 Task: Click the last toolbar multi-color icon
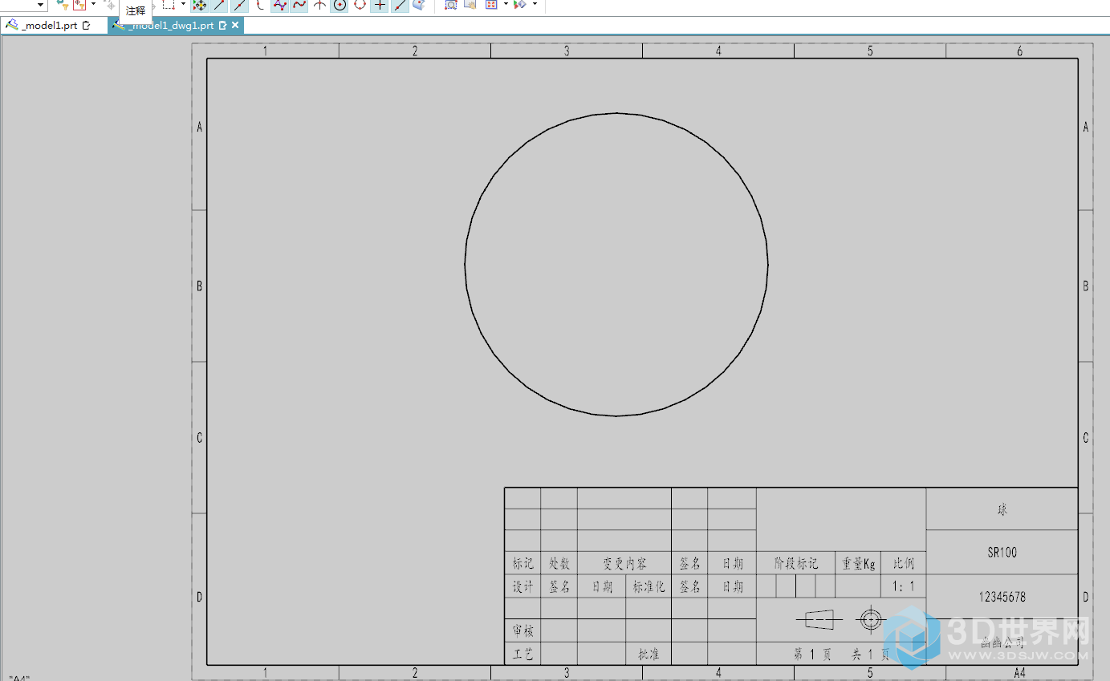(519, 5)
